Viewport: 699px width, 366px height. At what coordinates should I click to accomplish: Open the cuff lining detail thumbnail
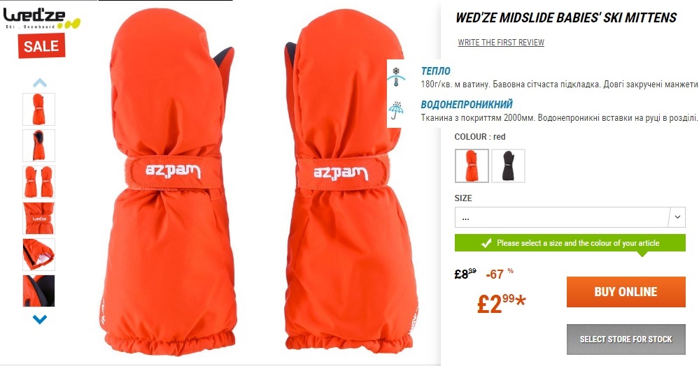pyautogui.click(x=38, y=255)
